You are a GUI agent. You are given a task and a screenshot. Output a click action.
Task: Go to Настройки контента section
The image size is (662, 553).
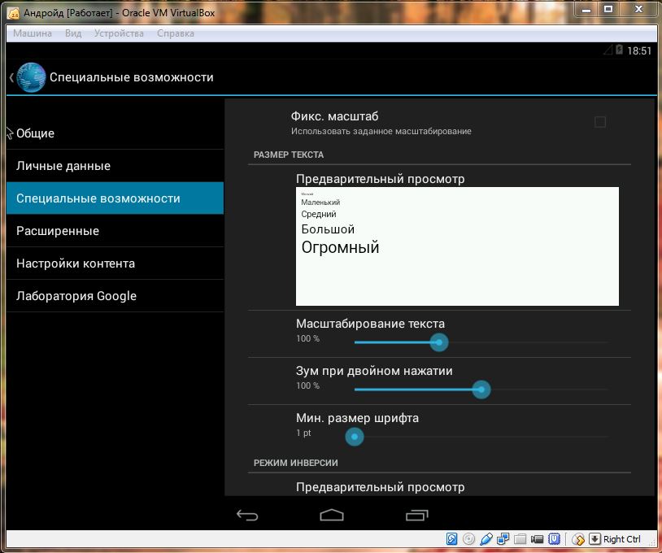tap(76, 263)
